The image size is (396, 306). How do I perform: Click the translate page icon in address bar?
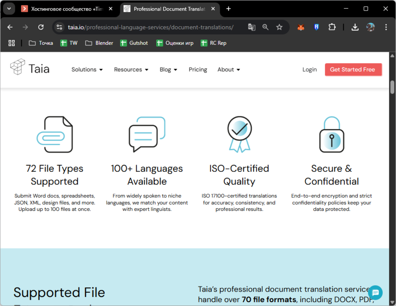[252, 27]
